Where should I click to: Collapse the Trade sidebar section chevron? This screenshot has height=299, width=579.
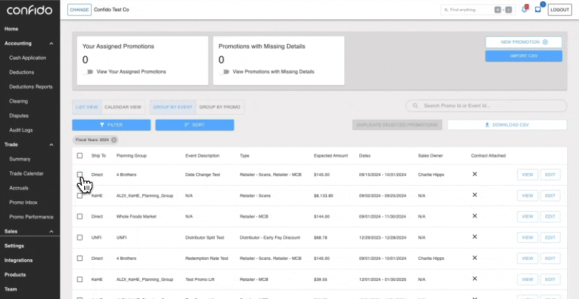51,145
